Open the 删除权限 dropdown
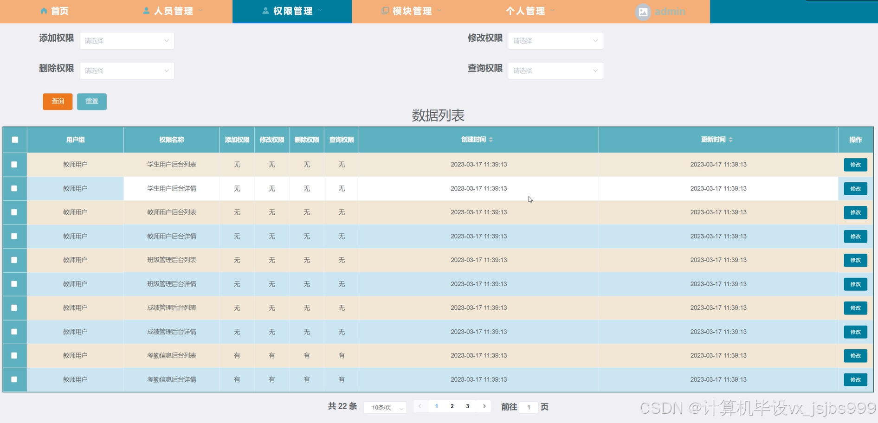This screenshot has height=423, width=878. (127, 70)
